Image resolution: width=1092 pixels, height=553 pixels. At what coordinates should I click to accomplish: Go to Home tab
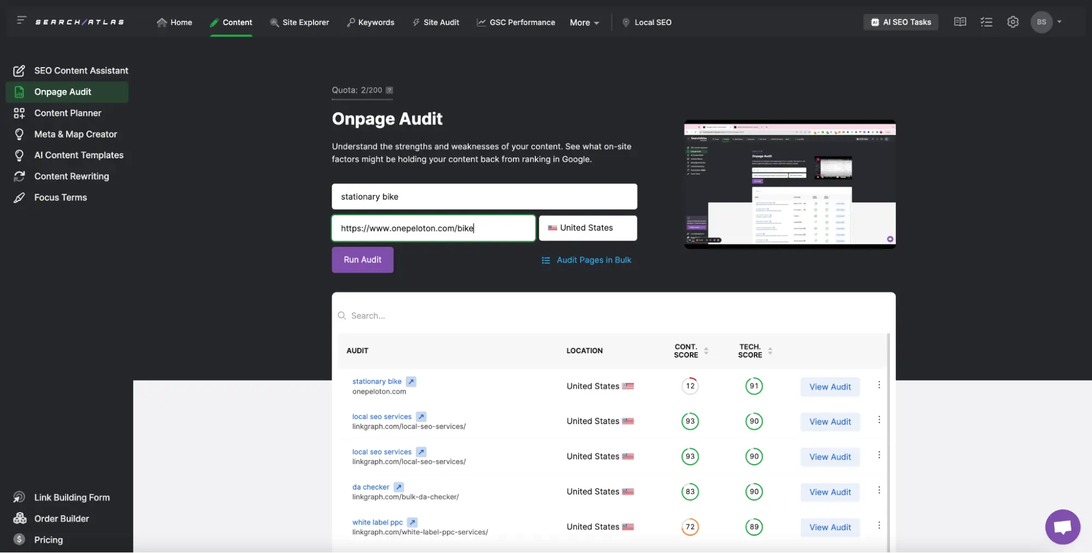tap(174, 22)
